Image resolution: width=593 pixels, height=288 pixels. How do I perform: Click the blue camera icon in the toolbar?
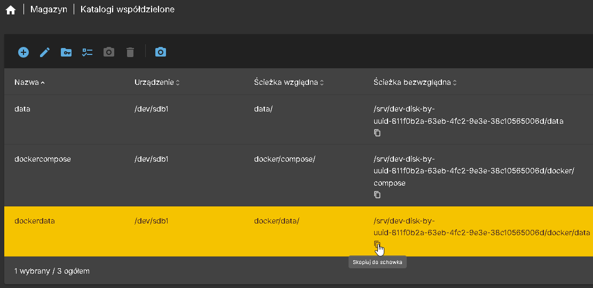(161, 52)
